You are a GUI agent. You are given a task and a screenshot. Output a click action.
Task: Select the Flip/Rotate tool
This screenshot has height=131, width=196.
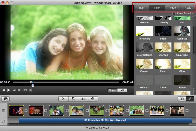pos(83,99)
